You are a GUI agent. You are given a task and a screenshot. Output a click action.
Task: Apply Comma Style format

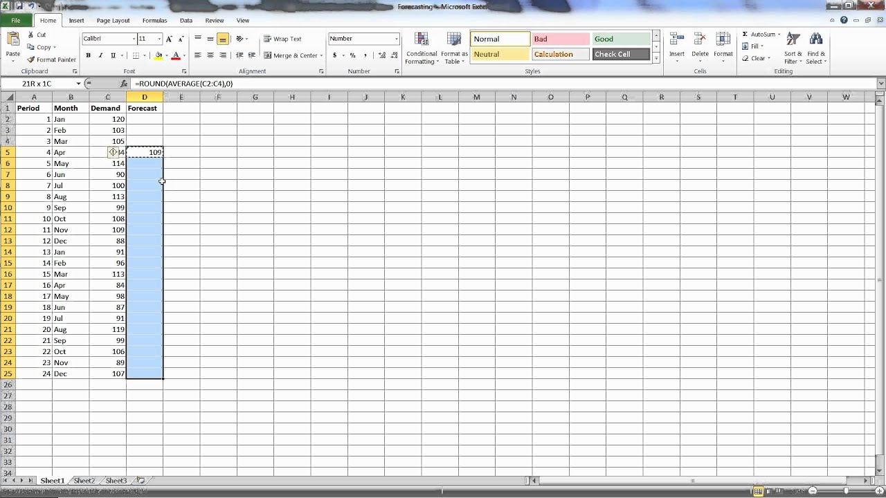tap(364, 55)
